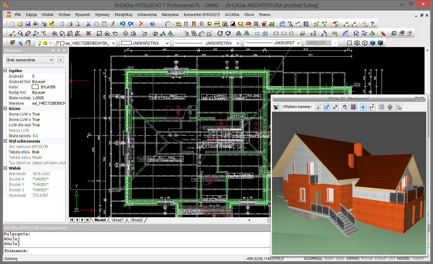Screen dimensions: 433x264
Task: Open the Plik menu
Action: [18, 15]
